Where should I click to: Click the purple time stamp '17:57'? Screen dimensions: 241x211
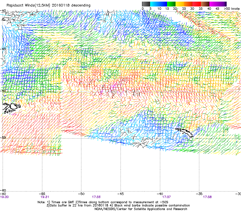point(166,197)
